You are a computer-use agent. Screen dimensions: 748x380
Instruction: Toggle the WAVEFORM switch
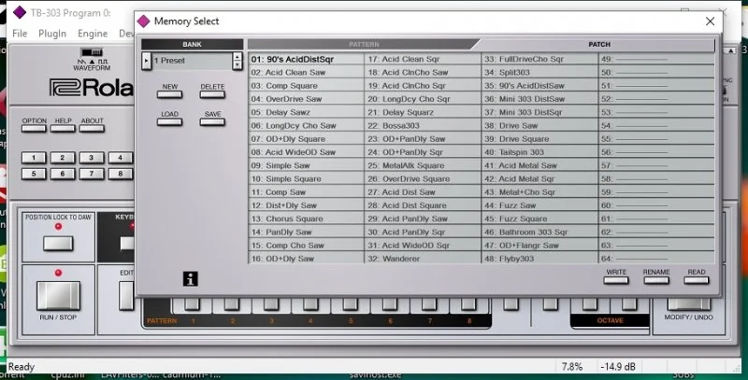click(x=92, y=52)
